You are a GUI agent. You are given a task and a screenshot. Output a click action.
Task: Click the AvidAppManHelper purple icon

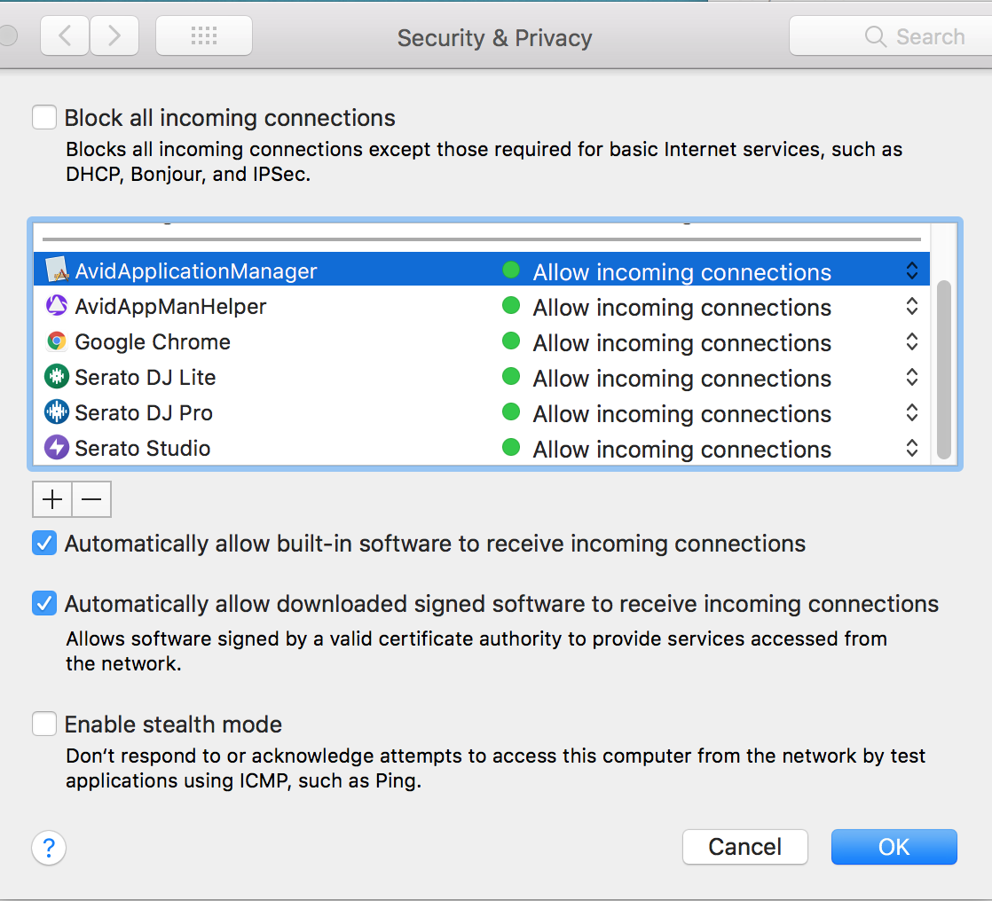click(57, 307)
